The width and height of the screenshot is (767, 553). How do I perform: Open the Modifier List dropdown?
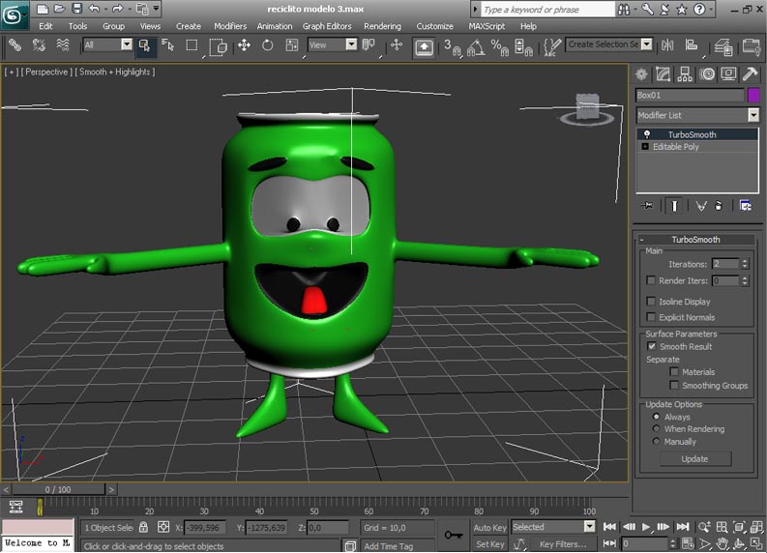tap(752, 115)
